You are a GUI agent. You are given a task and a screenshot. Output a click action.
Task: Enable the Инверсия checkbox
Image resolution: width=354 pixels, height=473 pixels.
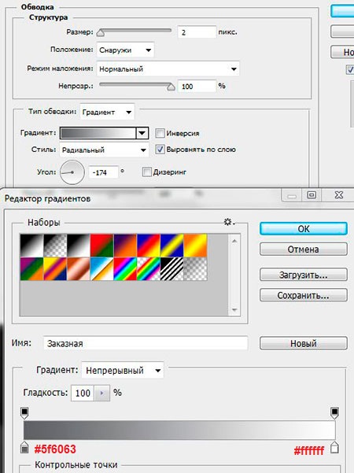coord(160,133)
